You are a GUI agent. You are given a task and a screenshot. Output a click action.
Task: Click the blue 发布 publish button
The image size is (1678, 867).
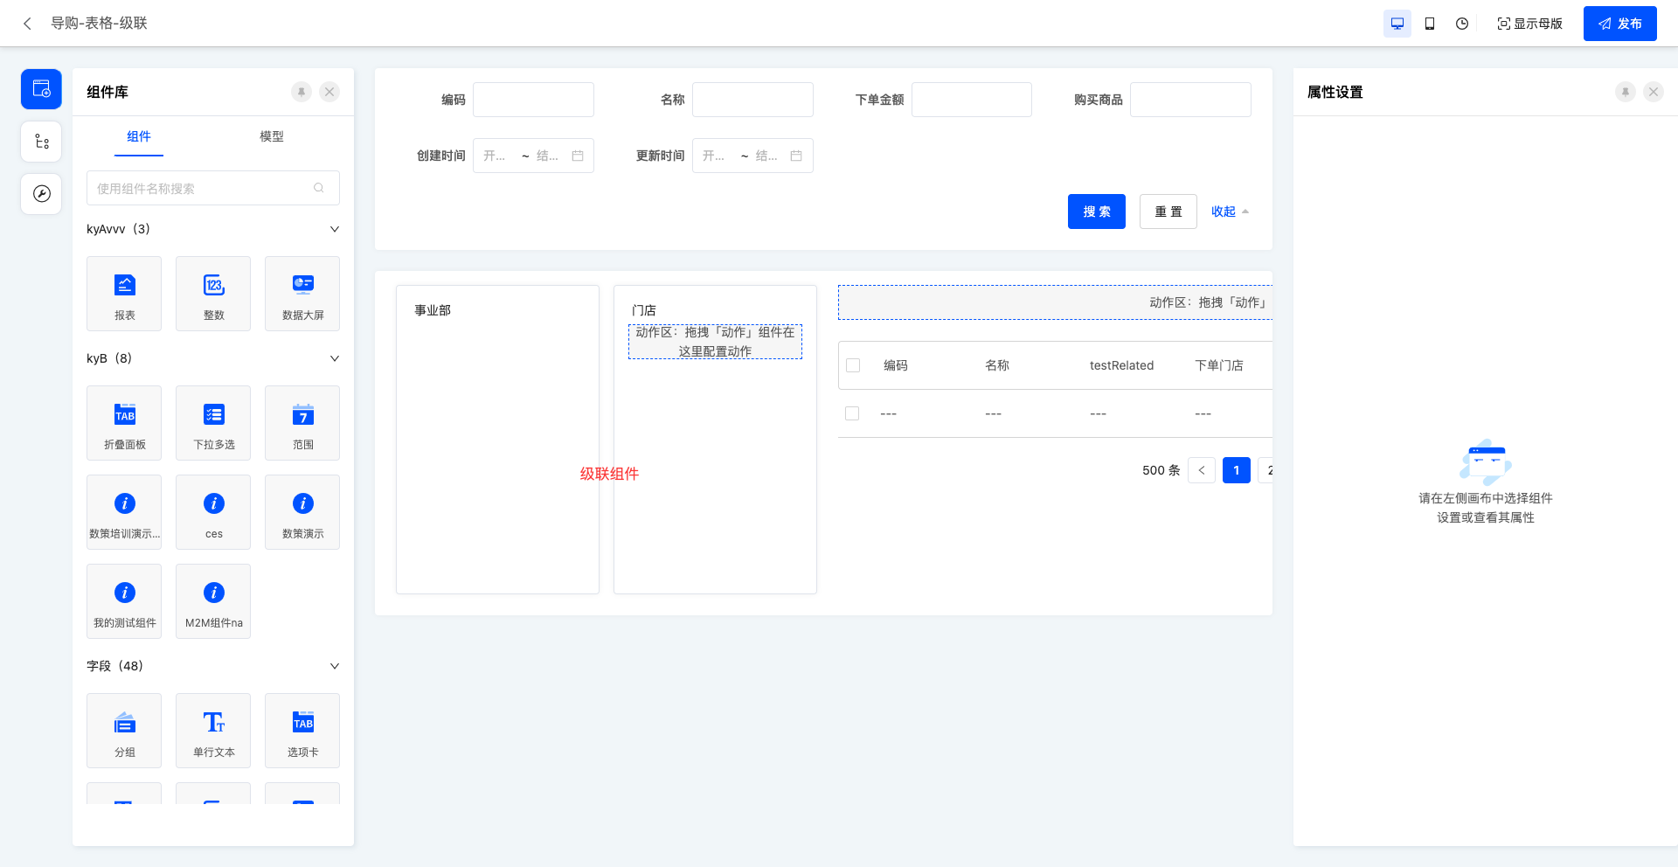tap(1619, 24)
